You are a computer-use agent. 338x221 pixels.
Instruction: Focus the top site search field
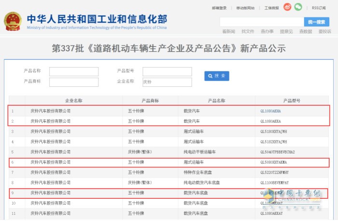(x=262, y=22)
